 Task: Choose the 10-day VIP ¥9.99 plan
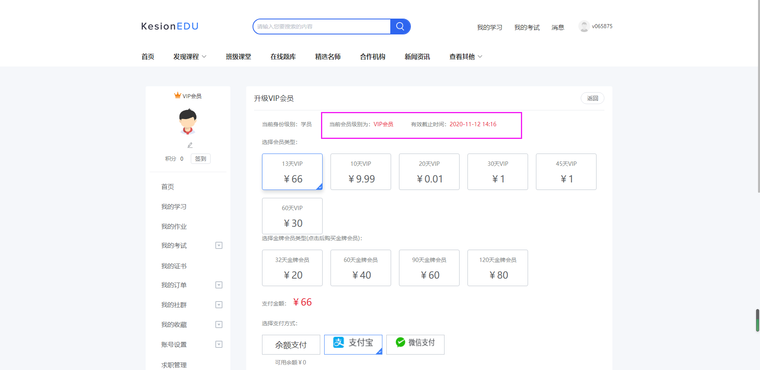tap(361, 172)
